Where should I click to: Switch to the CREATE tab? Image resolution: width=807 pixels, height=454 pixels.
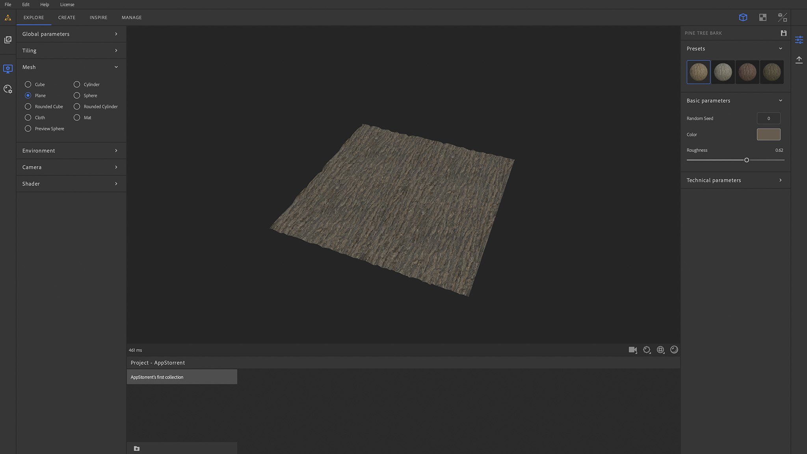coord(67,17)
